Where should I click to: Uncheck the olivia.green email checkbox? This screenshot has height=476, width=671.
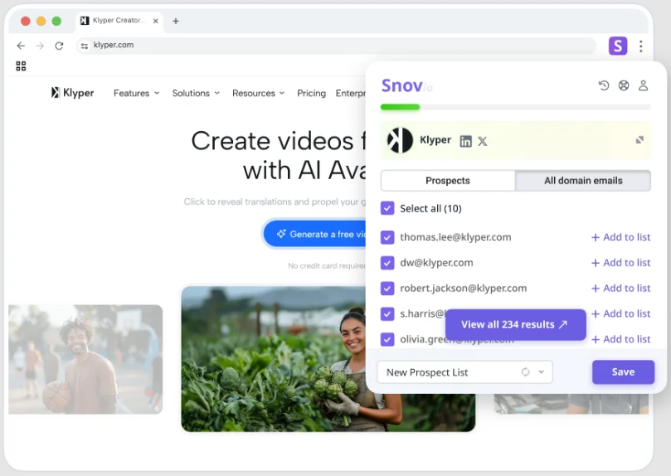(387, 339)
